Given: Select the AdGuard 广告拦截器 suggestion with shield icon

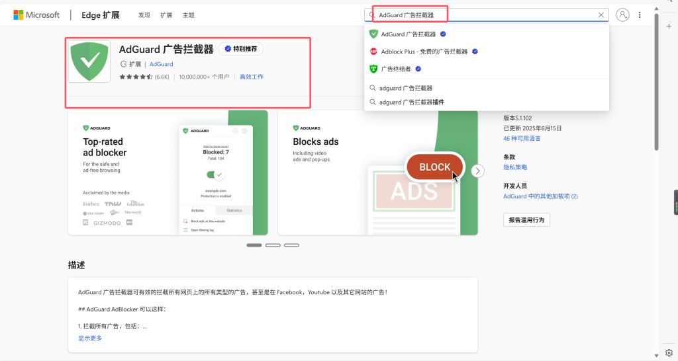Looking at the screenshot, I should [487, 34].
